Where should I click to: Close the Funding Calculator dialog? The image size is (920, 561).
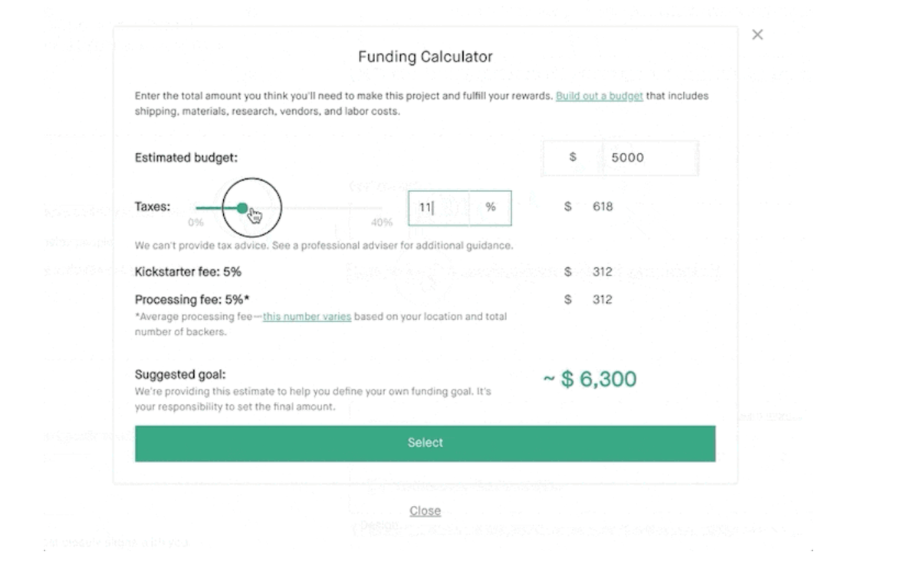[x=757, y=34]
